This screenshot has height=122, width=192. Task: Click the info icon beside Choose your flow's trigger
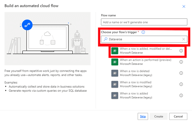143,32
